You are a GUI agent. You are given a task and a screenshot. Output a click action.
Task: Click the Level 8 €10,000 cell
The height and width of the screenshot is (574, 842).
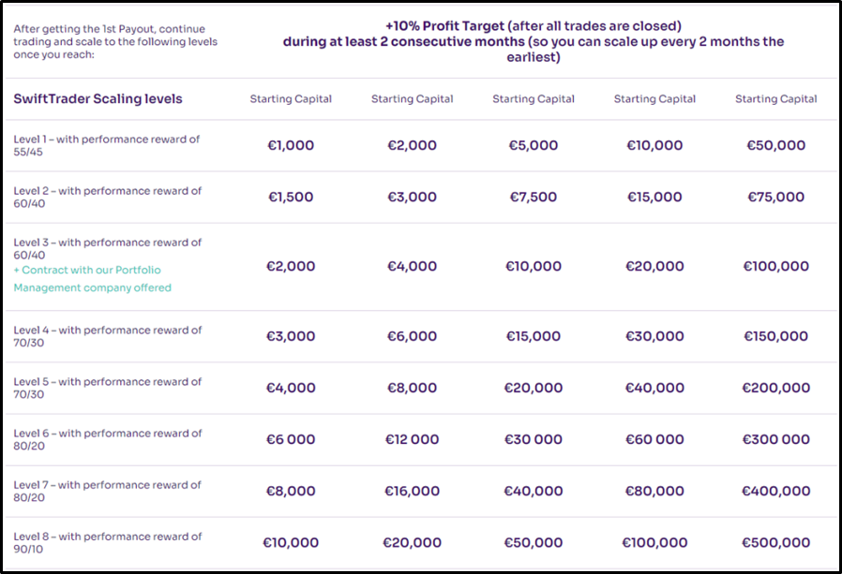pyautogui.click(x=291, y=542)
